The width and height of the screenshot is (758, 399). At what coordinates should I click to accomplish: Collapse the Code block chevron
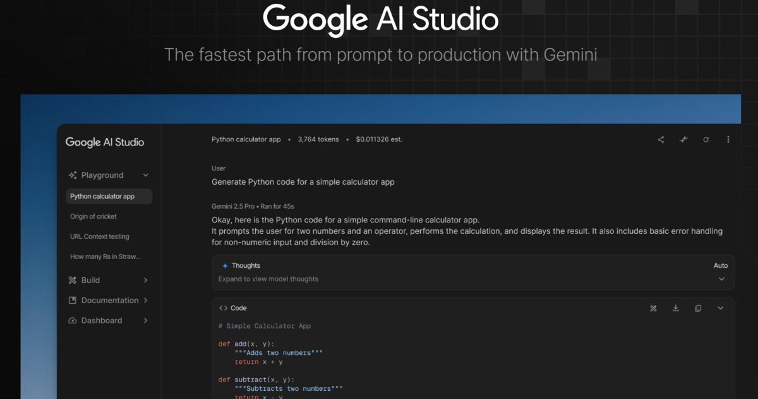tap(721, 308)
